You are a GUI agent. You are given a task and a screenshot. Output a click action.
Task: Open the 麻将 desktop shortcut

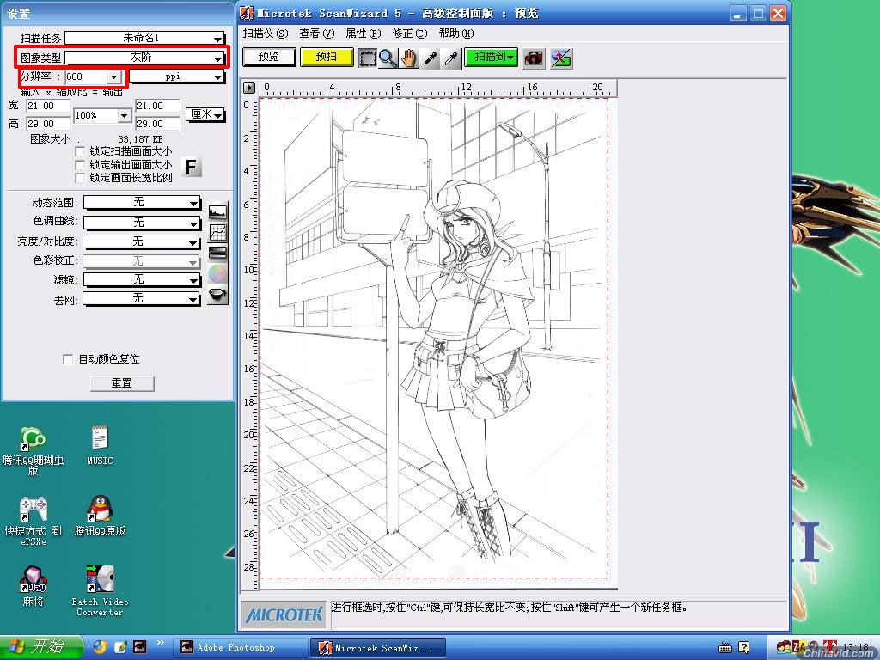(x=34, y=586)
